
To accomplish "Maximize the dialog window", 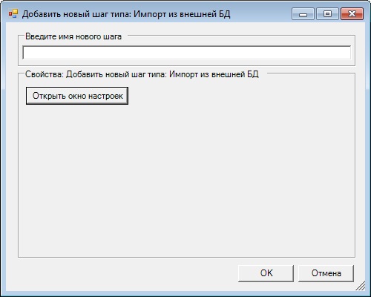I will [x=327, y=13].
